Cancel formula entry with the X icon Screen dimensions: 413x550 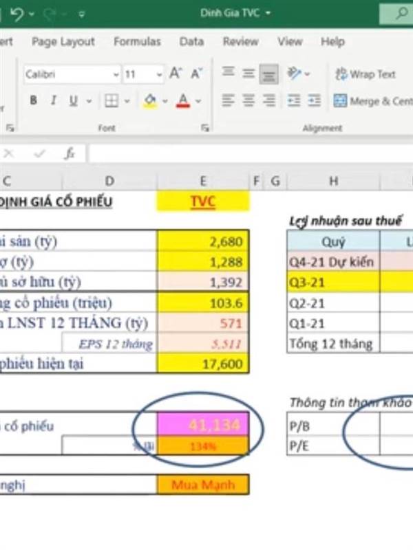coord(9,153)
